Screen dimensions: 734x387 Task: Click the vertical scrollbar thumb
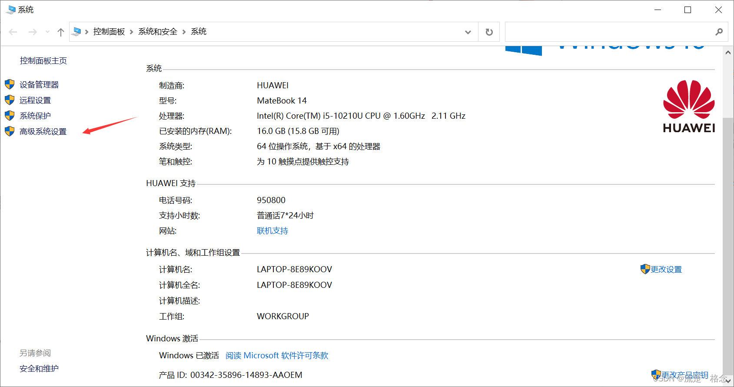click(x=728, y=246)
